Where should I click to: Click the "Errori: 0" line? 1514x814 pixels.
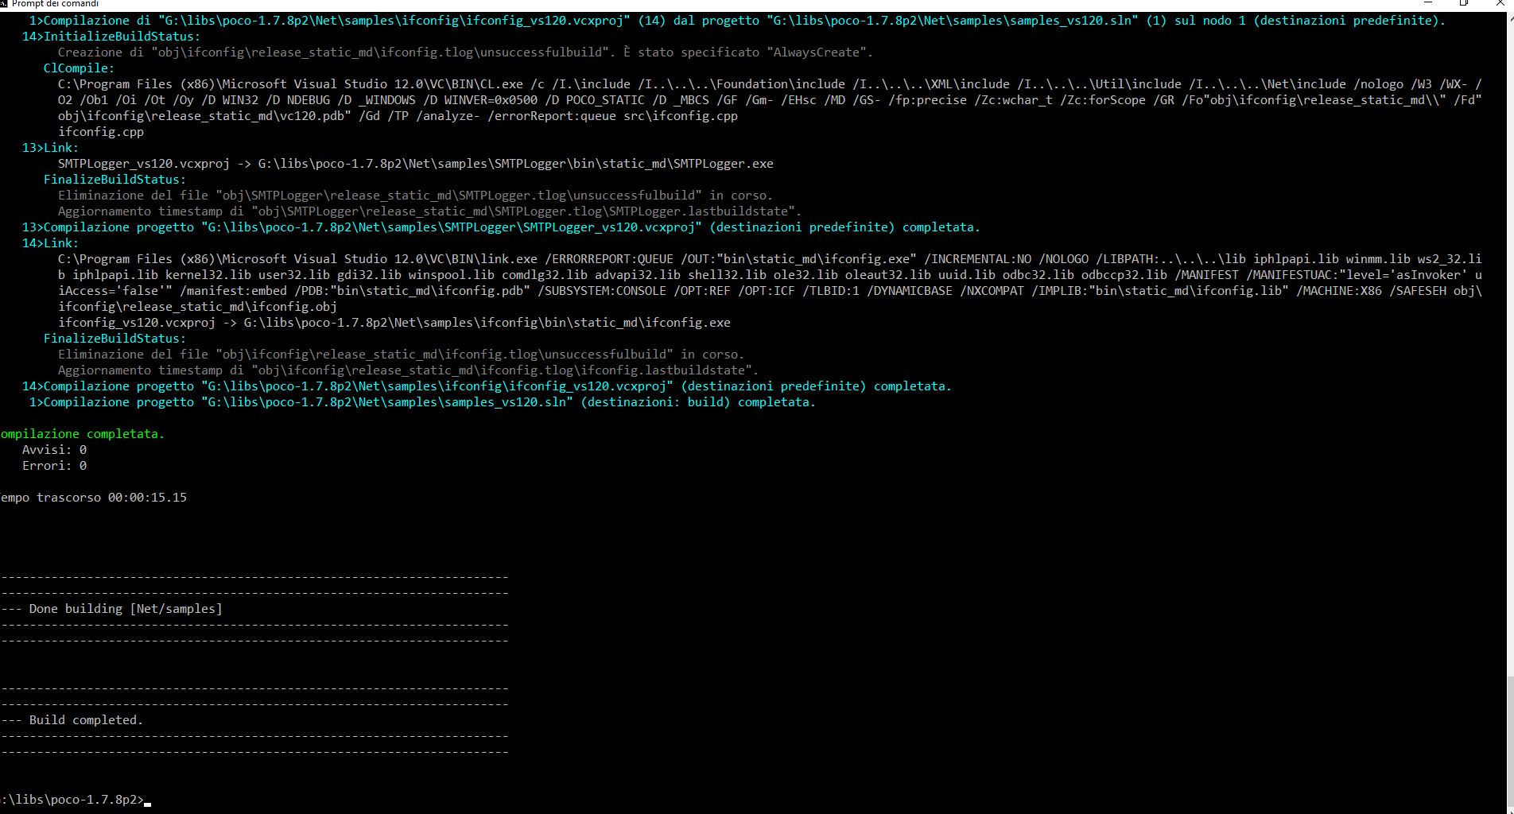pyautogui.click(x=54, y=466)
